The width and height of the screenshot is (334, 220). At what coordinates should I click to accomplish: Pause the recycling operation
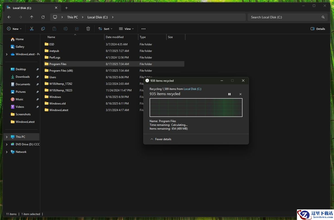tap(229, 94)
